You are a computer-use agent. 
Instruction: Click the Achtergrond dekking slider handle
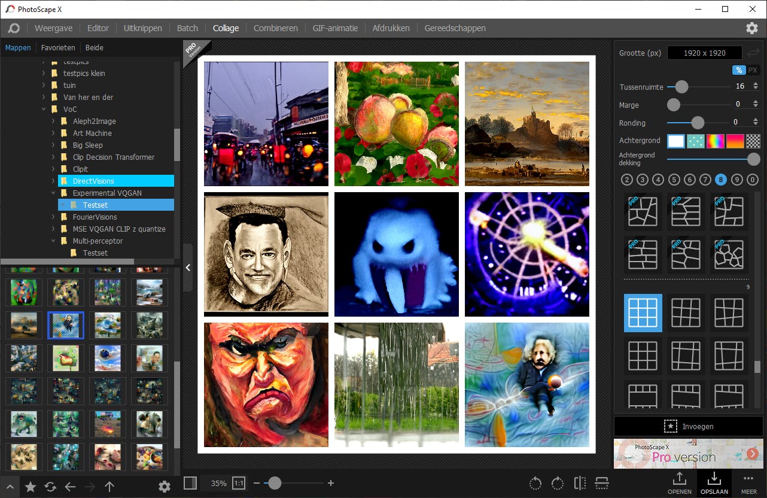click(754, 159)
